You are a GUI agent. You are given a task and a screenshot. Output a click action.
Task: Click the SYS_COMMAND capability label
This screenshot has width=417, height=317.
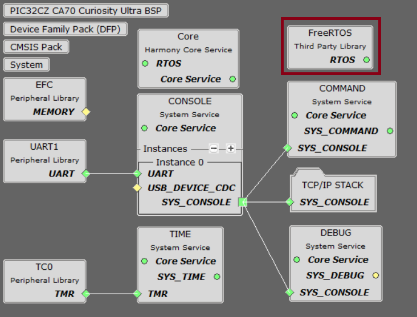pyautogui.click(x=341, y=131)
